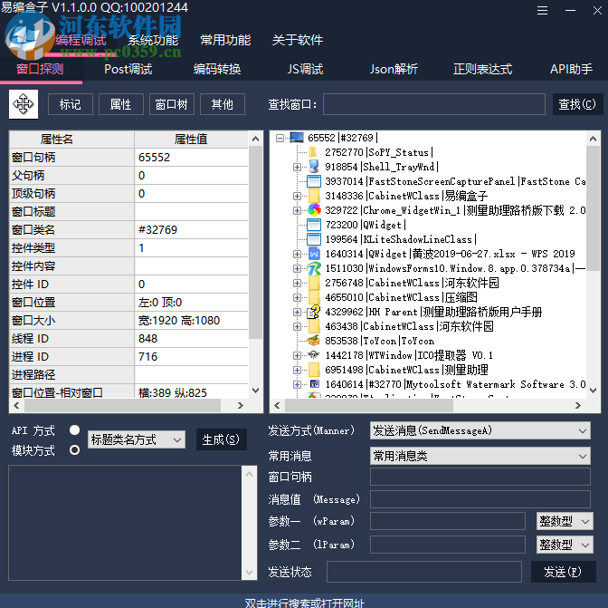Click the 查找(C) button

577,104
